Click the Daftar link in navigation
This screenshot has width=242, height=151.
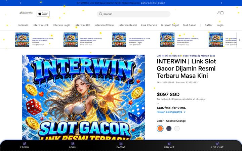(x=208, y=25)
